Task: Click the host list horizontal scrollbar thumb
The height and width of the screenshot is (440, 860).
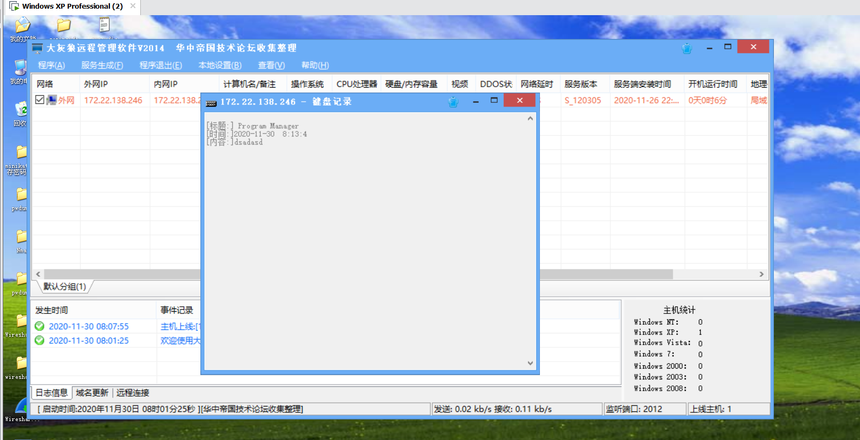Action: click(358, 274)
